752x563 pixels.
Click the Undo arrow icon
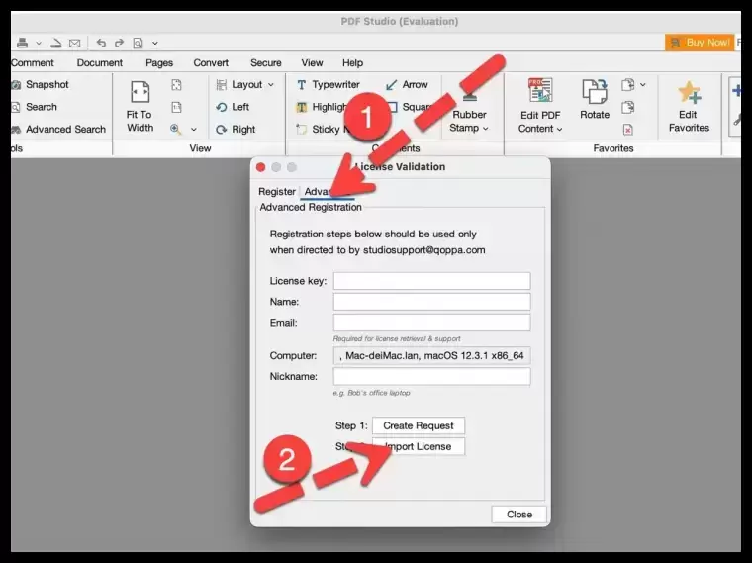click(x=101, y=43)
